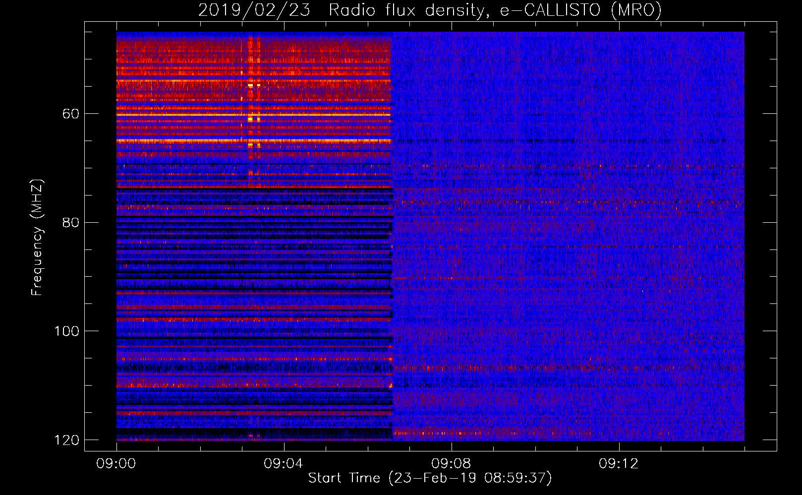
Task: Click the 09:12 time tick label
Action: (619, 464)
